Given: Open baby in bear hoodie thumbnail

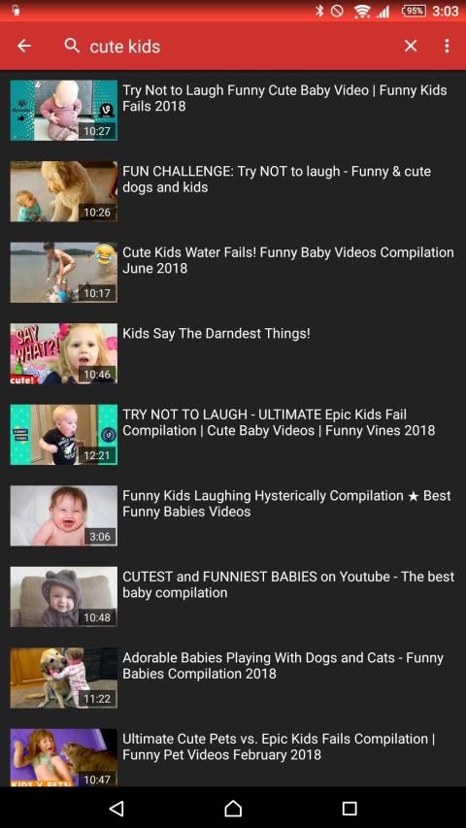Looking at the screenshot, I should 63,597.
